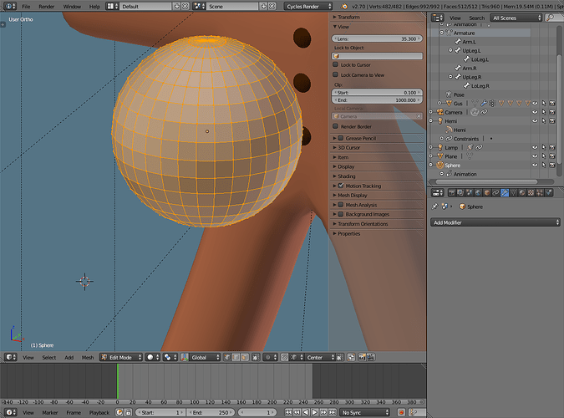This screenshot has height=418, width=564.
Task: Open the Global orientation dropdown
Action: (x=205, y=357)
